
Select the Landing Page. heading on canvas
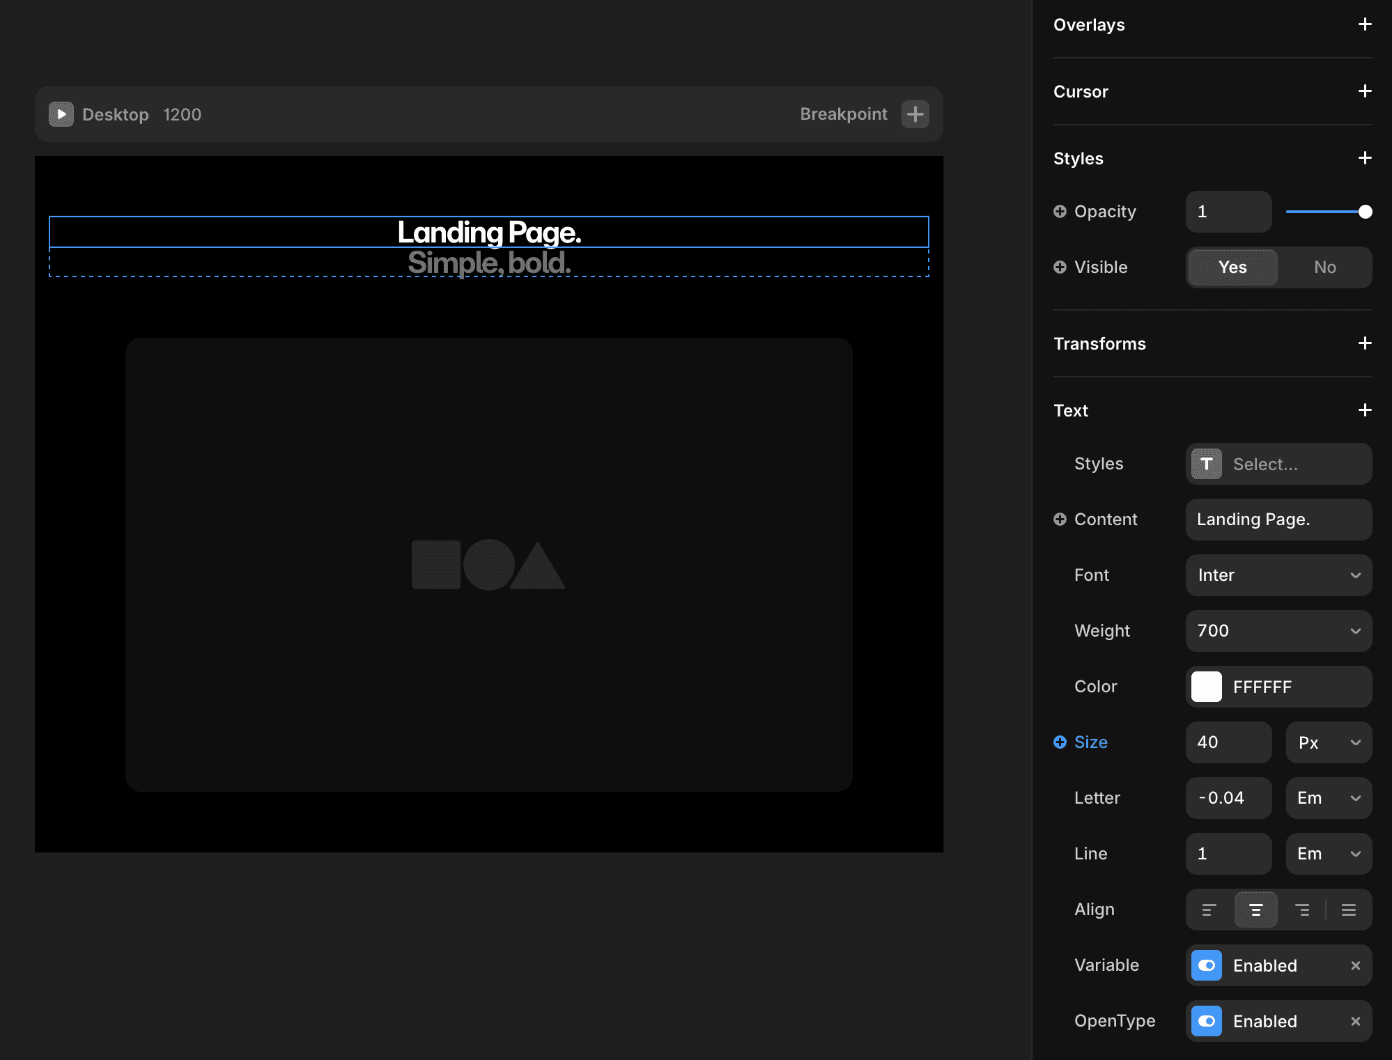click(x=489, y=232)
